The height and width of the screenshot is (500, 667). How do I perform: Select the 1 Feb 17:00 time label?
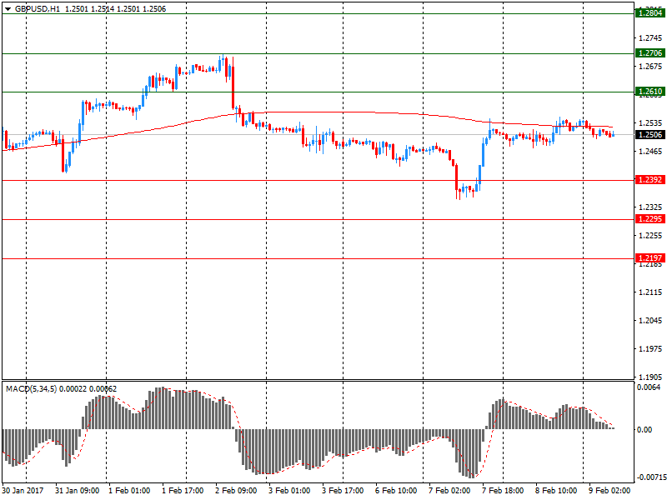(x=183, y=490)
